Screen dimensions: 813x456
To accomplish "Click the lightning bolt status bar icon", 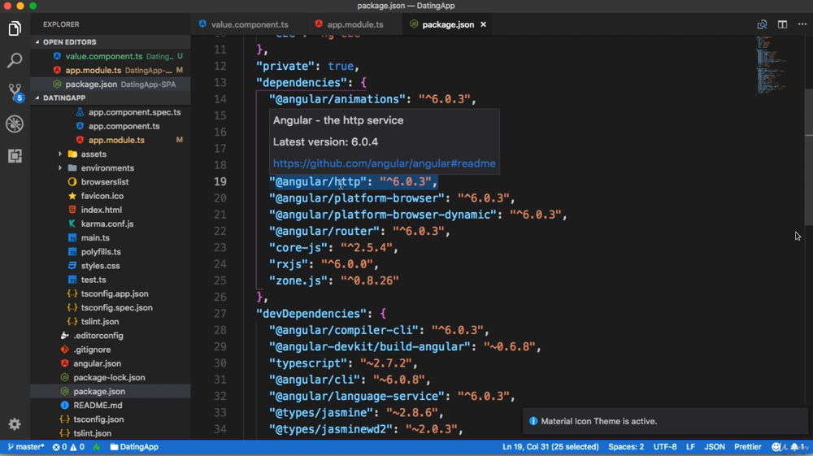I will (97, 447).
